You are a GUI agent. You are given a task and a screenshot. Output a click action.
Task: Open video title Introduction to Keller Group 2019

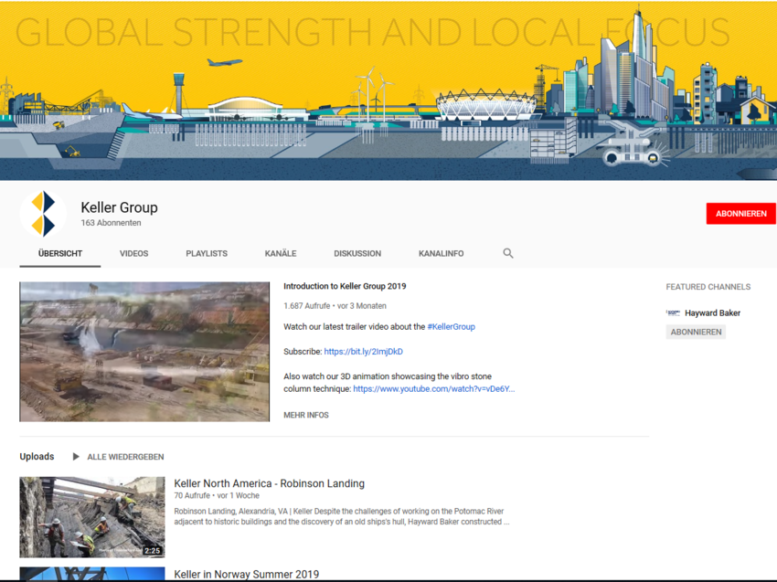(x=345, y=286)
